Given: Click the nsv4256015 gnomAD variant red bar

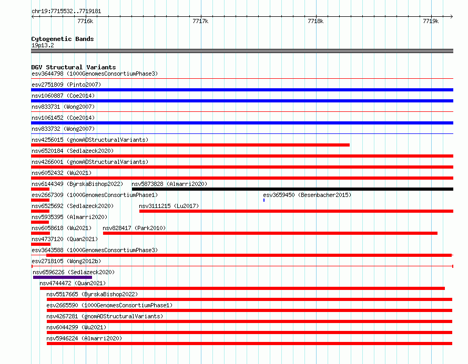Looking at the screenshot, I should click(190, 145).
